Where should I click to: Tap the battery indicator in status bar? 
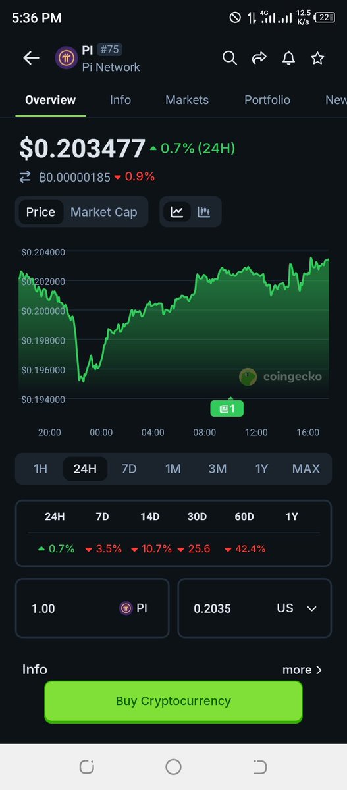pos(324,18)
